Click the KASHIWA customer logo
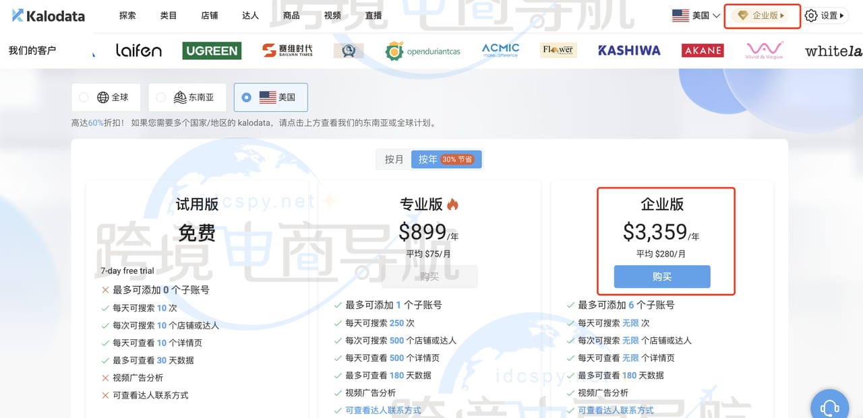 pos(628,50)
